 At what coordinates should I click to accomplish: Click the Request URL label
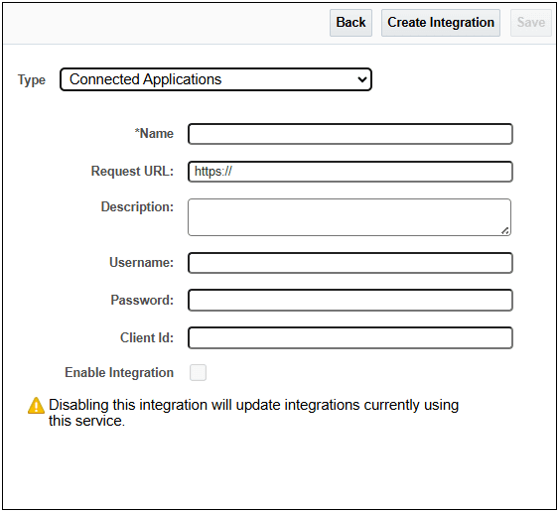[132, 172]
